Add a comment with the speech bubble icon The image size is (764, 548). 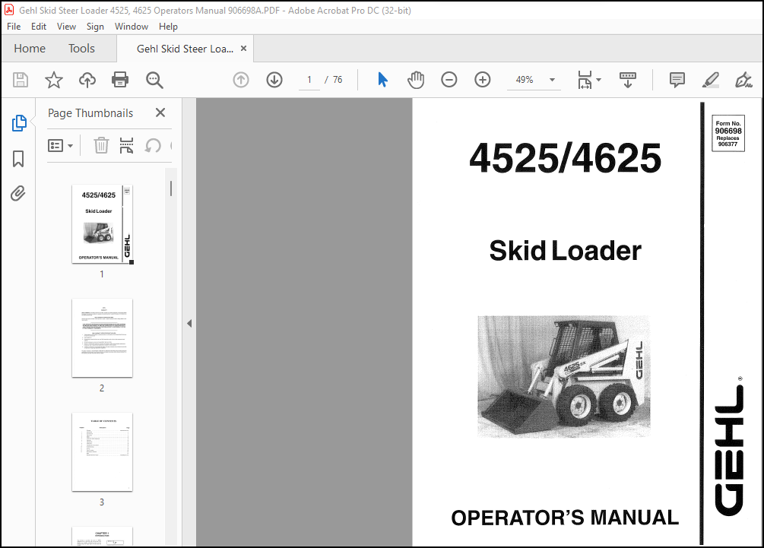(677, 79)
